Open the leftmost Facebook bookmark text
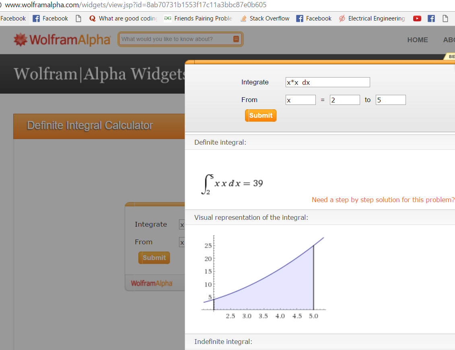Screen dimensions: 455x350 pyautogui.click(x=13, y=18)
